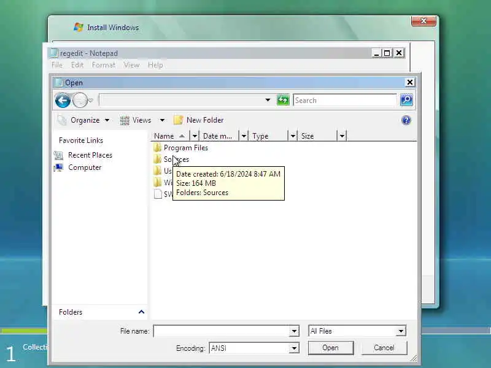Click the Program Files folder icon
The height and width of the screenshot is (368, 491).
click(158, 147)
